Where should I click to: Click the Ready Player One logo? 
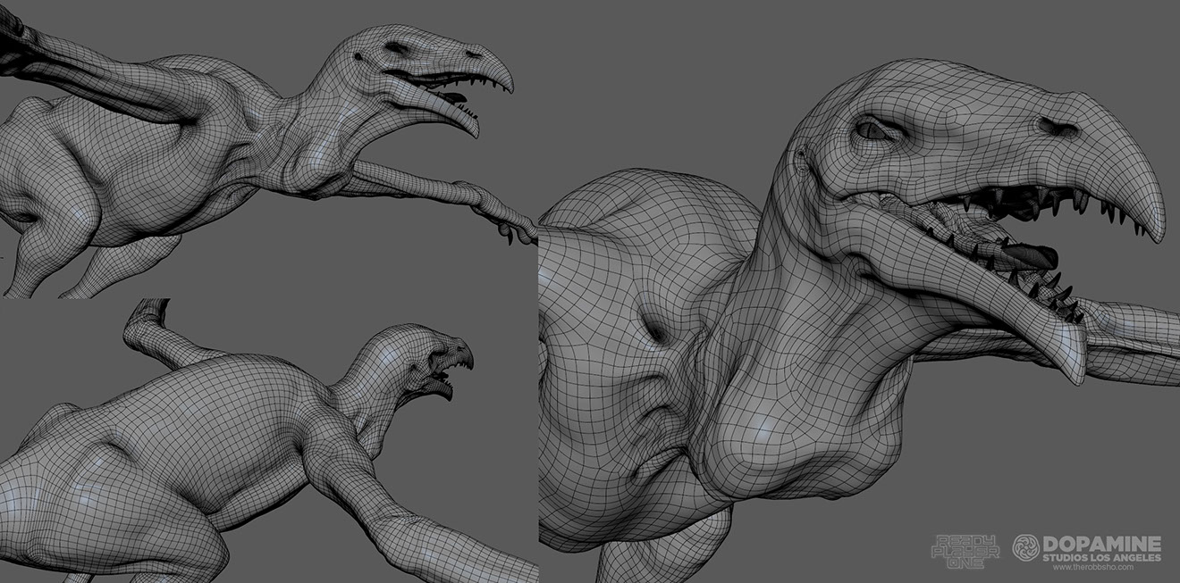click(x=965, y=551)
